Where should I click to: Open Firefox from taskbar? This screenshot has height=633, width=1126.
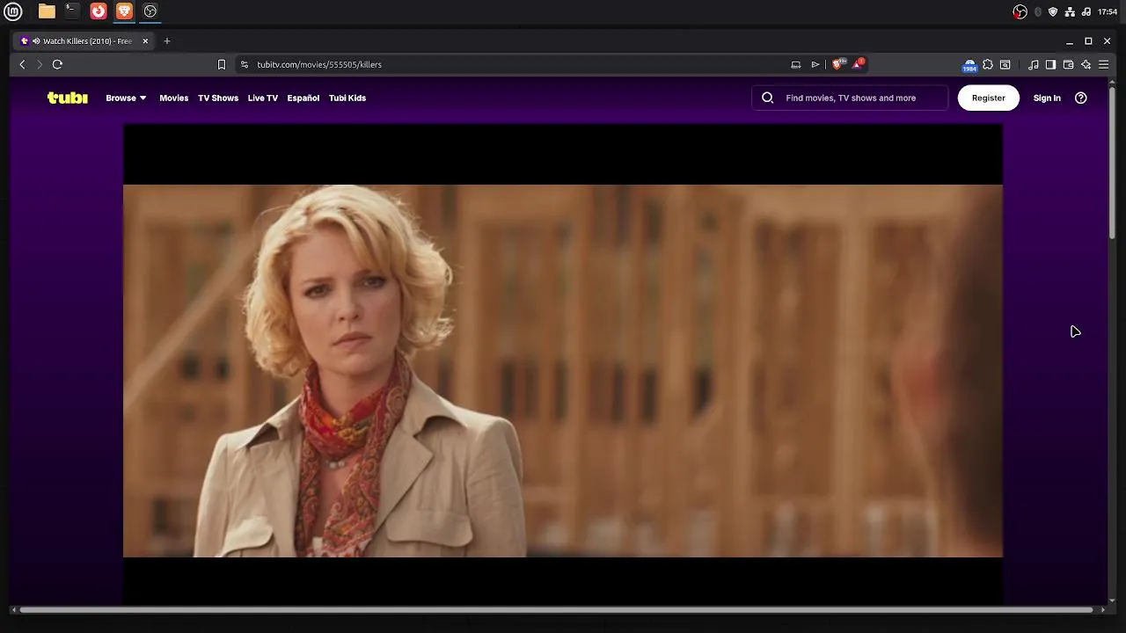[99, 11]
